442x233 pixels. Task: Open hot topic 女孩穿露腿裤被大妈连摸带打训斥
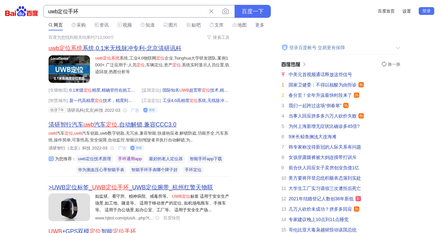tap(323, 158)
